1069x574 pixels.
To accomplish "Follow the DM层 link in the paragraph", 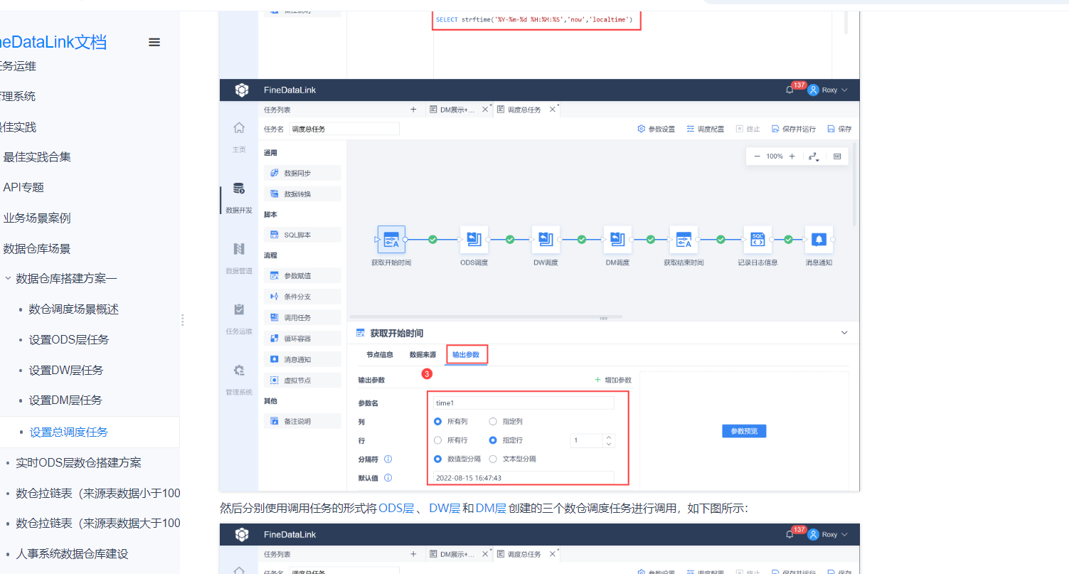I will coord(491,508).
